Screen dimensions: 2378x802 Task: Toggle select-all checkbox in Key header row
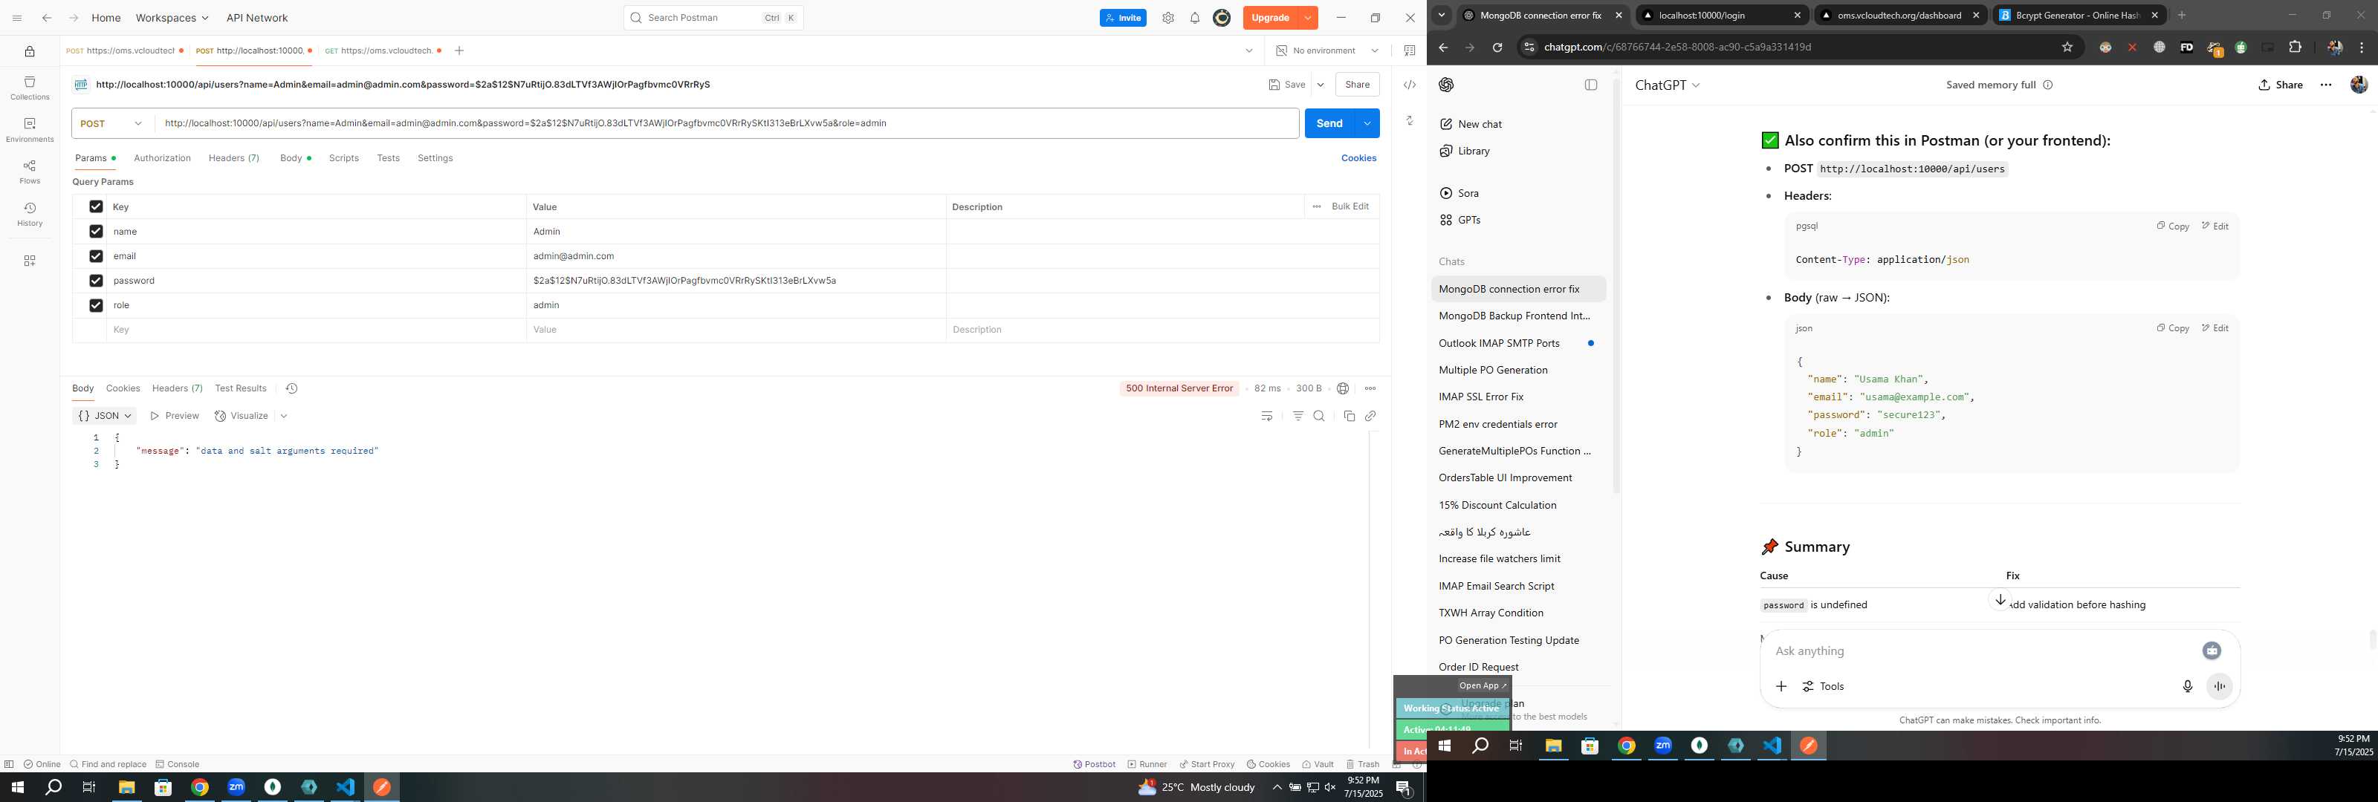pos(96,206)
